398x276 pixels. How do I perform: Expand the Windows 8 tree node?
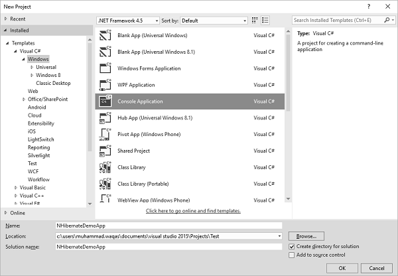click(x=32, y=75)
